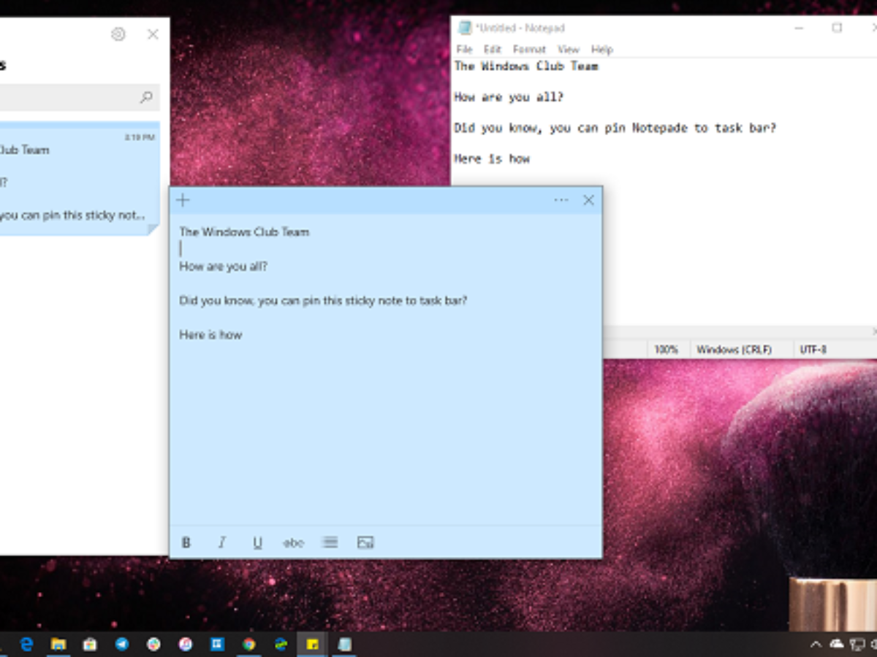Image resolution: width=877 pixels, height=657 pixels.
Task: Toggle bold formatting in sticky note
Action: (x=186, y=542)
